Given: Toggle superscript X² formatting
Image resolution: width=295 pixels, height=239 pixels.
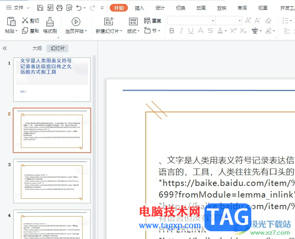Looking at the screenshot, I should 233,31.
